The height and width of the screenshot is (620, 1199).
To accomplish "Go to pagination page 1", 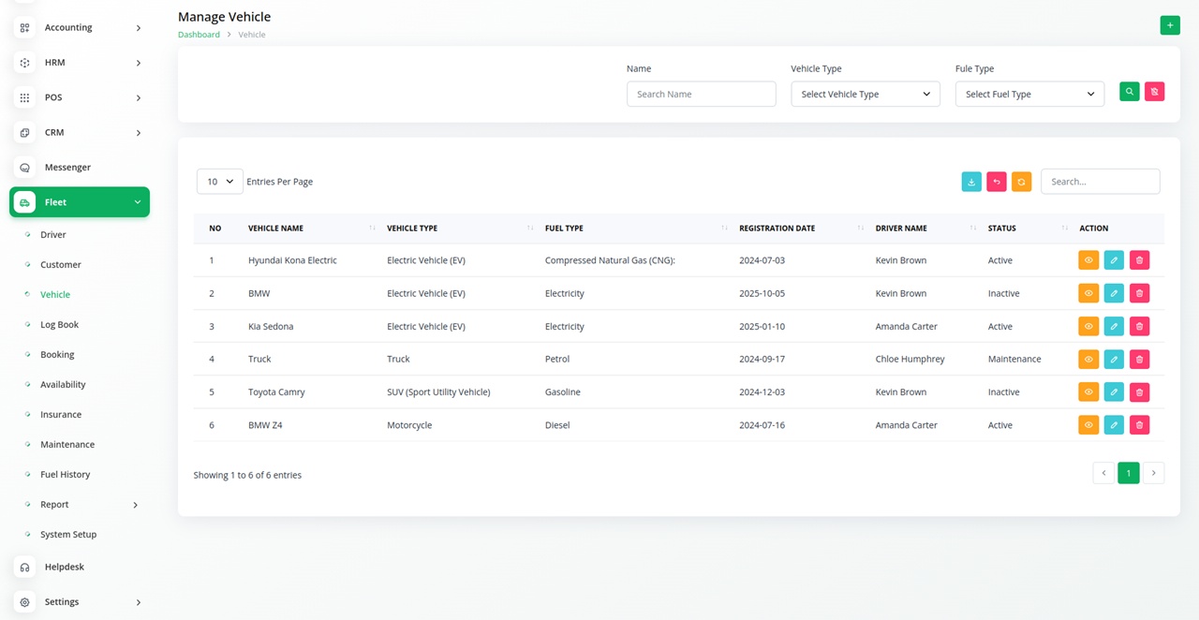I will click(1128, 474).
